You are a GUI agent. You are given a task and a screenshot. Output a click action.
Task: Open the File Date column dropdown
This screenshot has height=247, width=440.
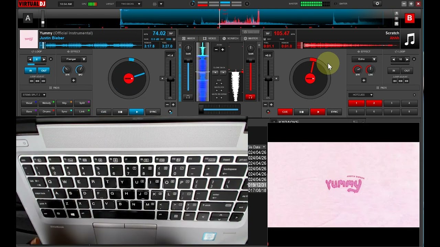[x=264, y=147]
